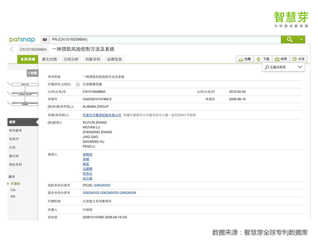Image resolution: width=318 pixels, height=246 pixels.
Task: Click the 下载 arrow icon
Action: (258, 59)
